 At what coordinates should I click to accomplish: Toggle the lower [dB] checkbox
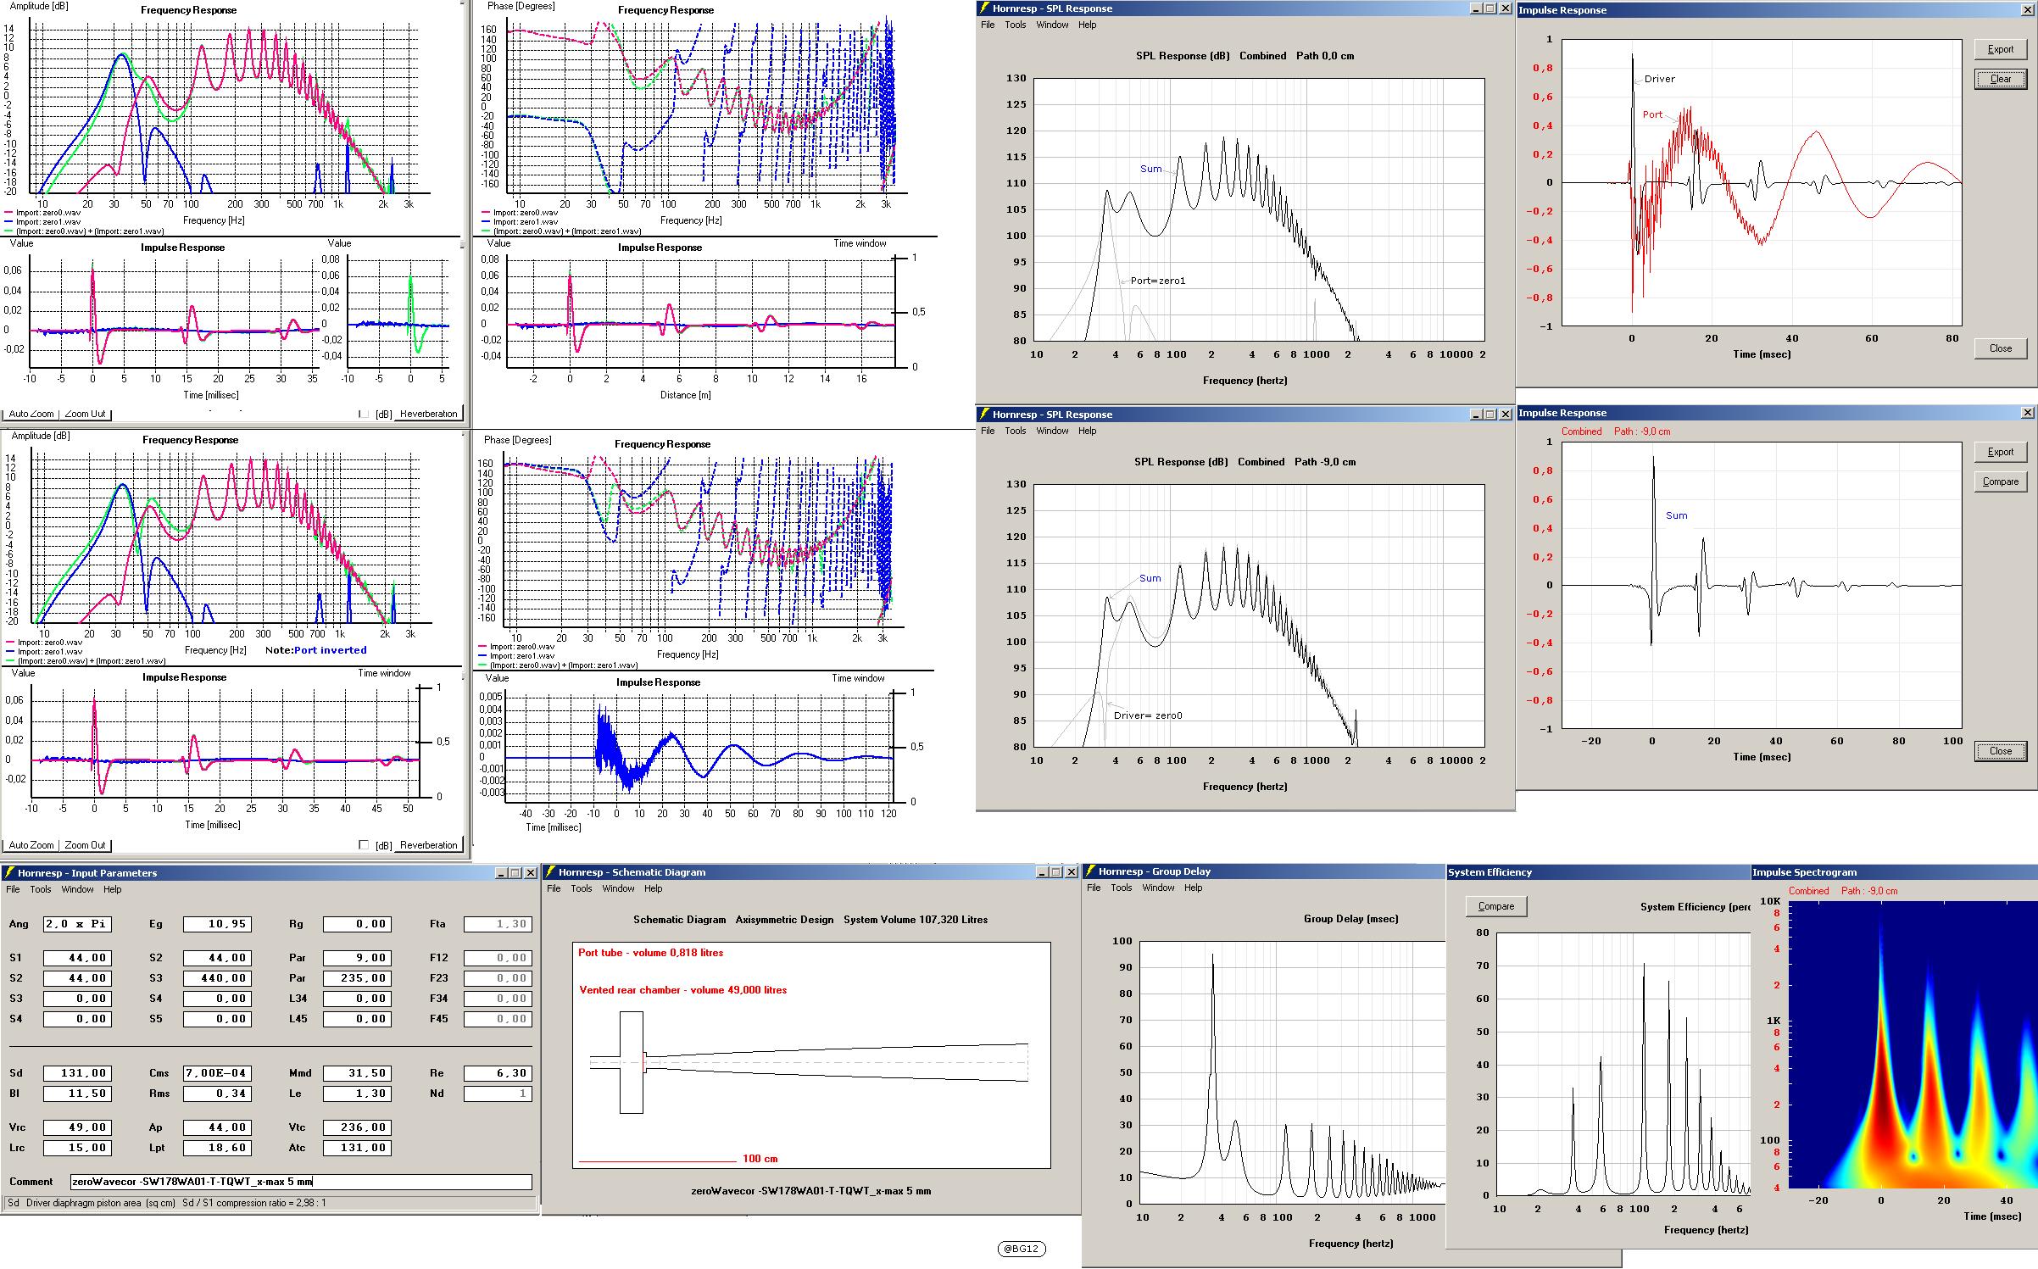tap(364, 845)
